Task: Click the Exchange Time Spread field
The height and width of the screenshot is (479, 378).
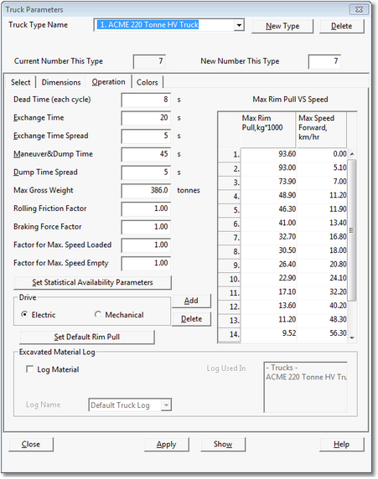Action: click(x=146, y=136)
